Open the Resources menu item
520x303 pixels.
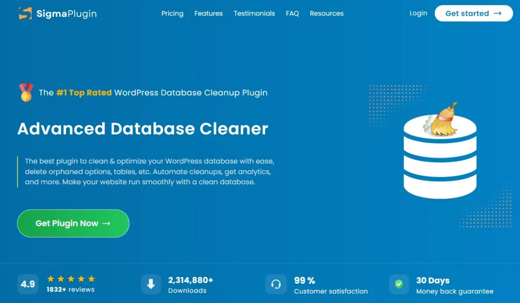(x=327, y=13)
